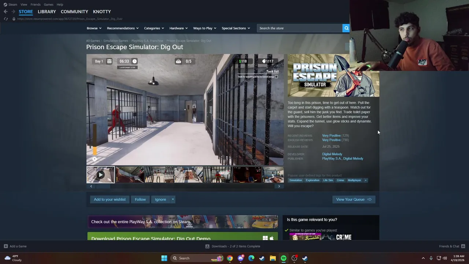Toggle Ignore for this game
This screenshot has height=264, width=469.
pyautogui.click(x=160, y=199)
